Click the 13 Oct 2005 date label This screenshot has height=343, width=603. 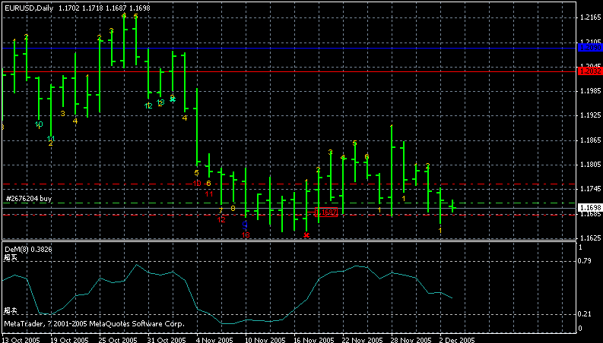point(21,340)
